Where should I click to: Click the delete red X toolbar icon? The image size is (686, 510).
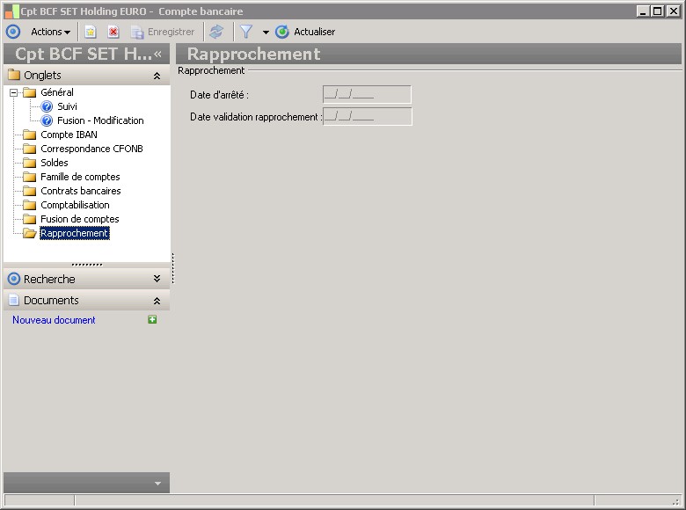coord(113,32)
